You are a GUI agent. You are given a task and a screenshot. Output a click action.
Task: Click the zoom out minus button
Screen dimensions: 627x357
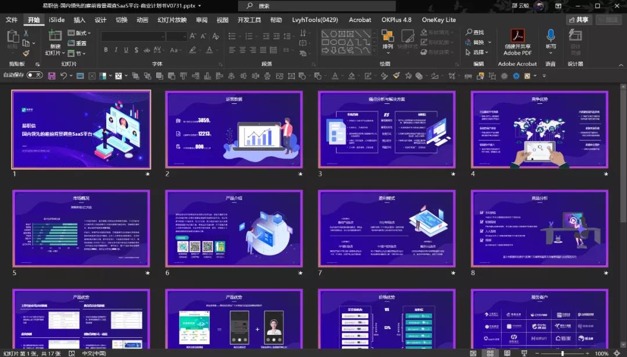[537, 354]
